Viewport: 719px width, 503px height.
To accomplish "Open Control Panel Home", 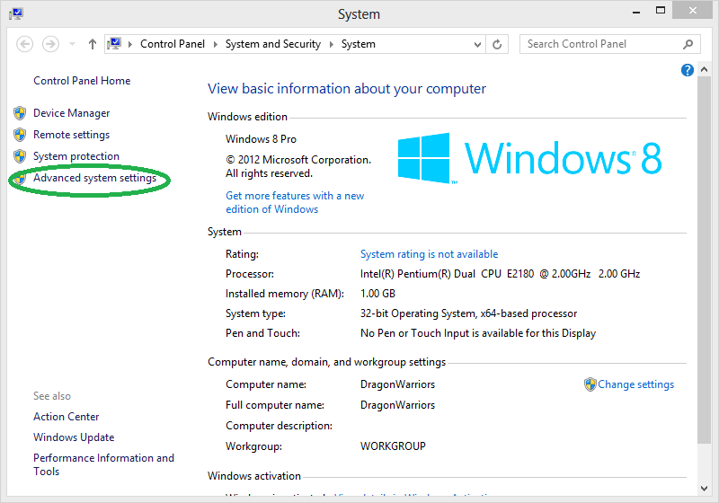I will point(82,81).
